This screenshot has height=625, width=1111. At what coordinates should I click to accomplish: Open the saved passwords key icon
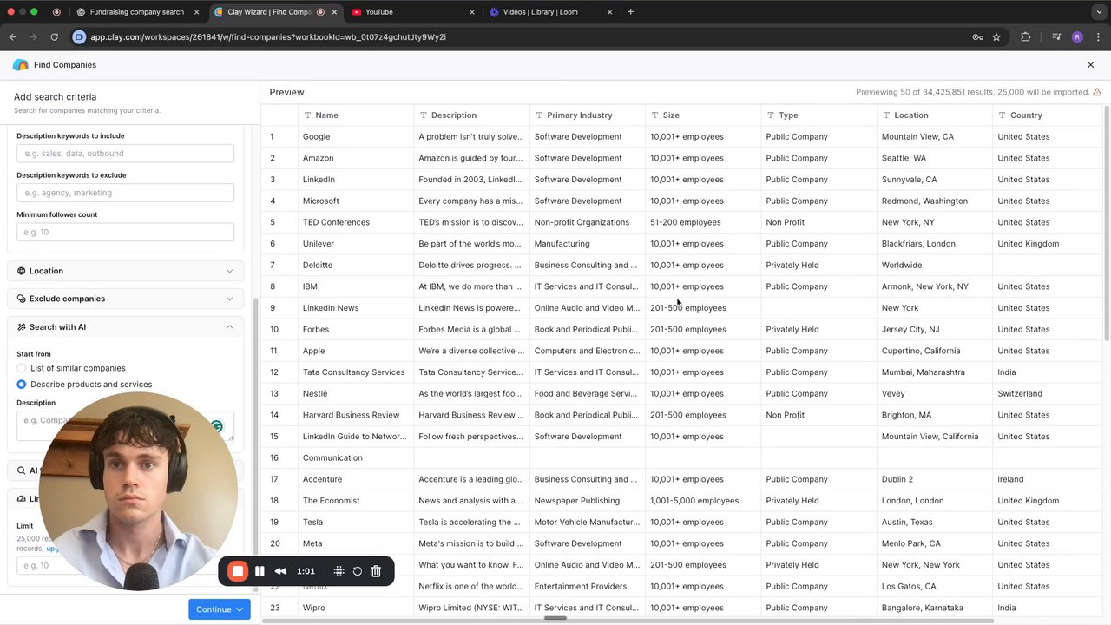pos(977,37)
